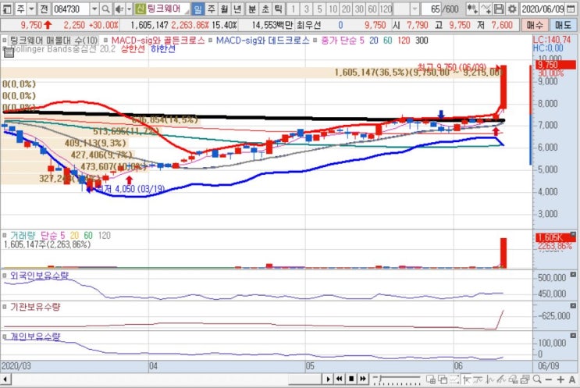Zoom out with the minus icon
Screen dimensions: 580x388
coord(549,379)
